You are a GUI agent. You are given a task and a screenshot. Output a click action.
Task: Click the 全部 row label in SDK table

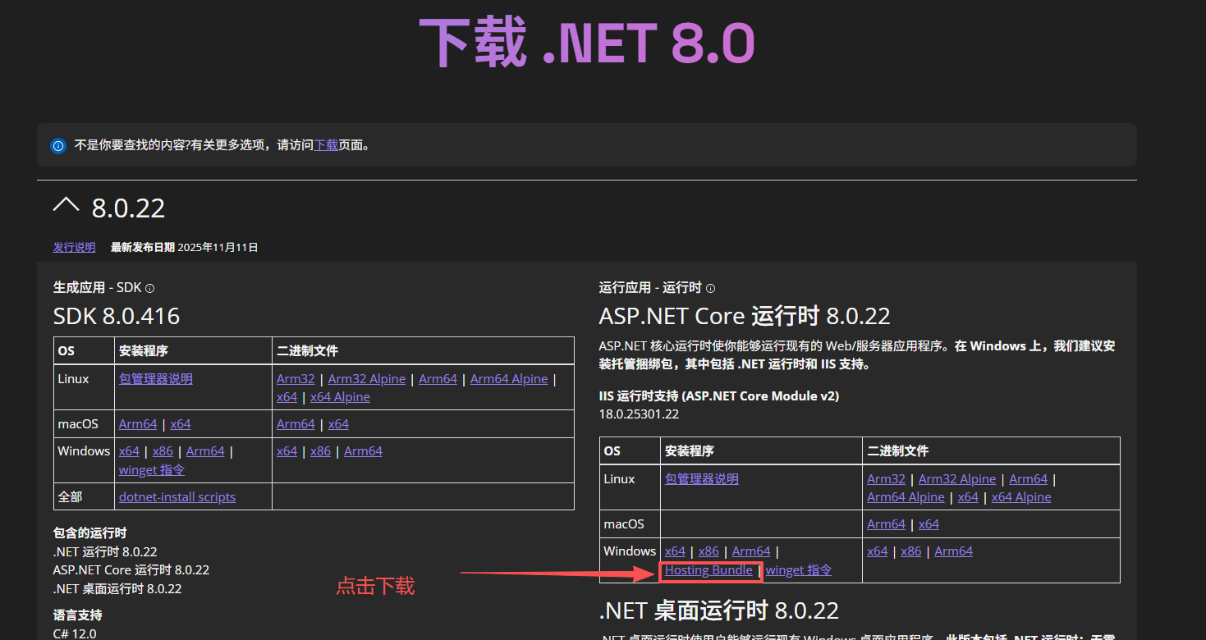click(71, 497)
